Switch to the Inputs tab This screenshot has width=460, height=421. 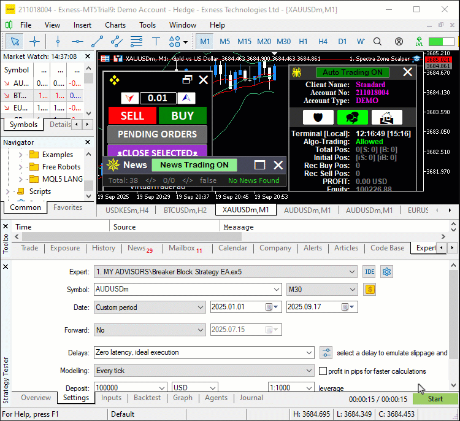111,398
